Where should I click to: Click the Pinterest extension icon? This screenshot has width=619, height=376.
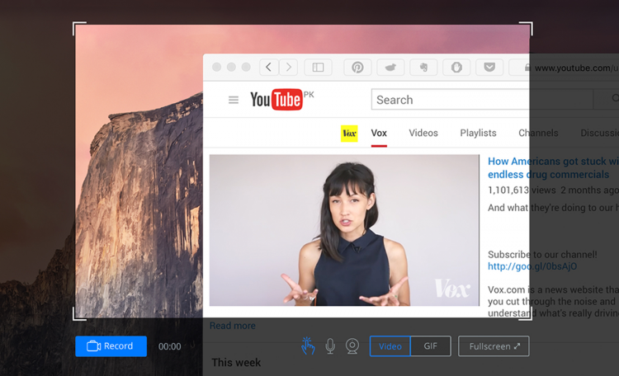coord(357,67)
